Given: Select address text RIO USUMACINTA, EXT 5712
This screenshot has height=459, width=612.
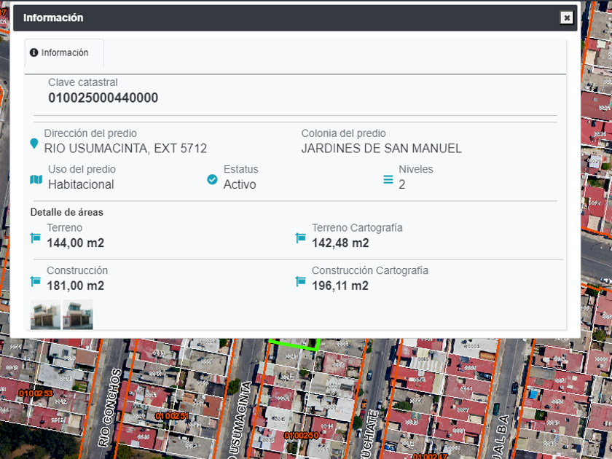Looking at the screenshot, I should tap(125, 149).
